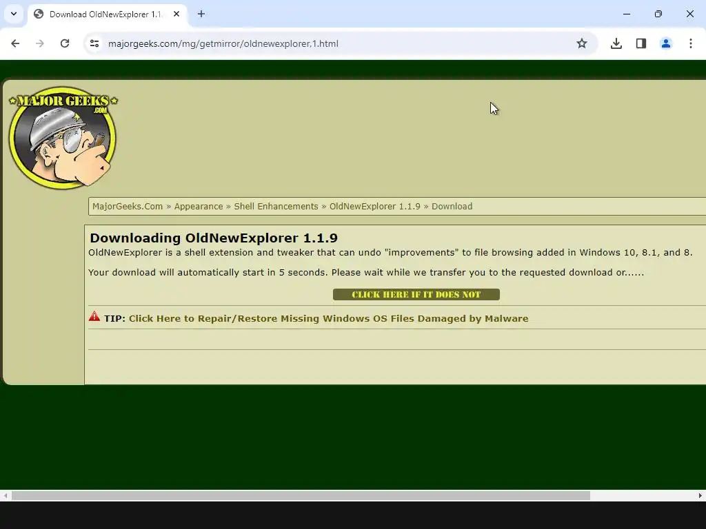This screenshot has height=529, width=706.
Task: Open the Repair/Restore Missing Windows Files tip
Action: [x=328, y=318]
